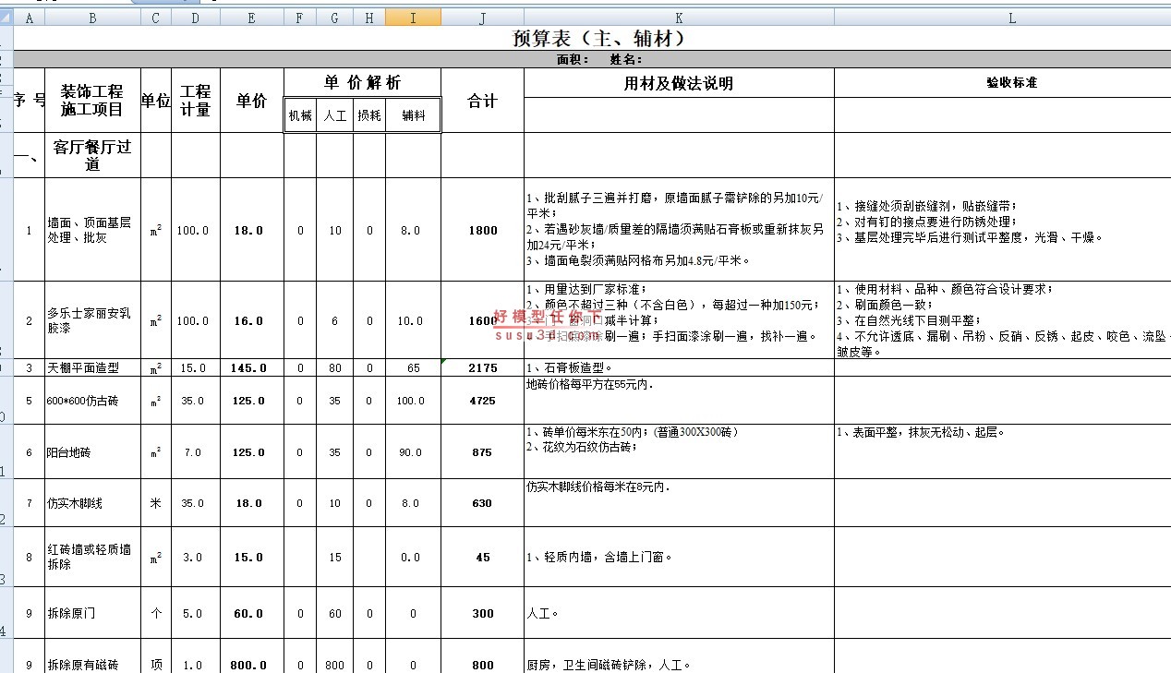Click the 装饰工程施工项目 header cell
1171x673 pixels.
point(92,101)
